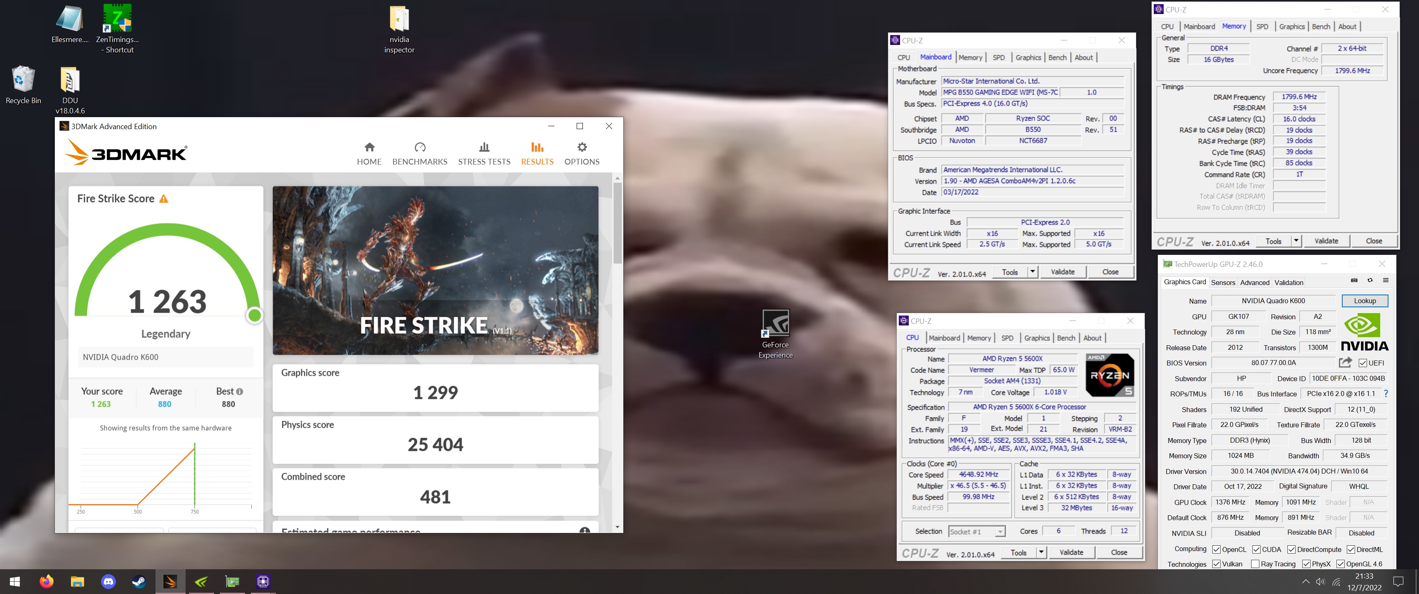Open Bench tab in Mainboard CPU-Z window
This screenshot has height=594, width=1419.
click(1057, 57)
